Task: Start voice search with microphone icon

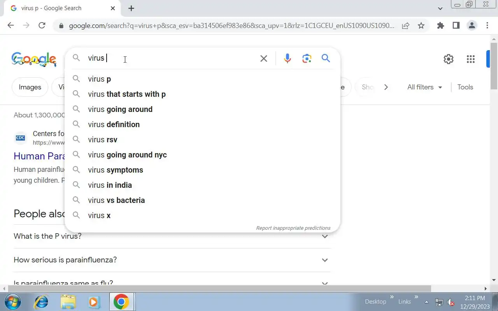Action: tap(288, 58)
